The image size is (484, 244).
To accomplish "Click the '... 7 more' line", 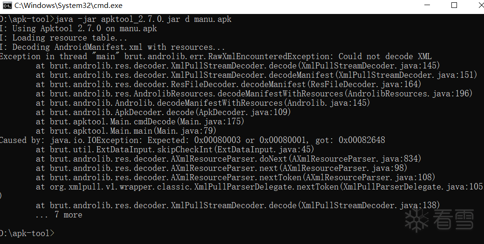I will (x=59, y=215).
